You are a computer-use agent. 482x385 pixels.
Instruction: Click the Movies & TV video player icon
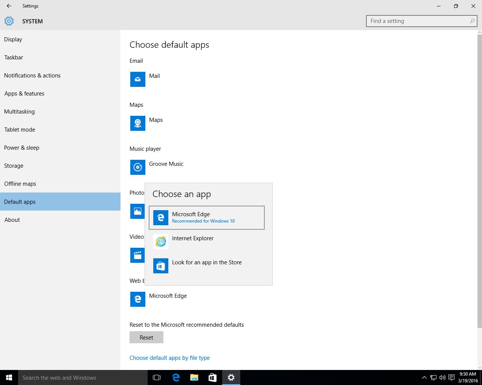(x=137, y=255)
